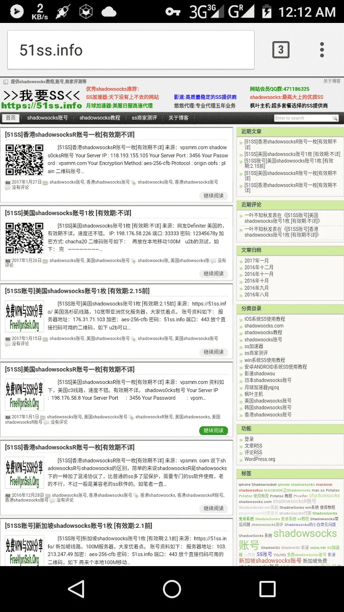Click FreeVpnSsh thumbnail in 2.15前 post

[24, 316]
